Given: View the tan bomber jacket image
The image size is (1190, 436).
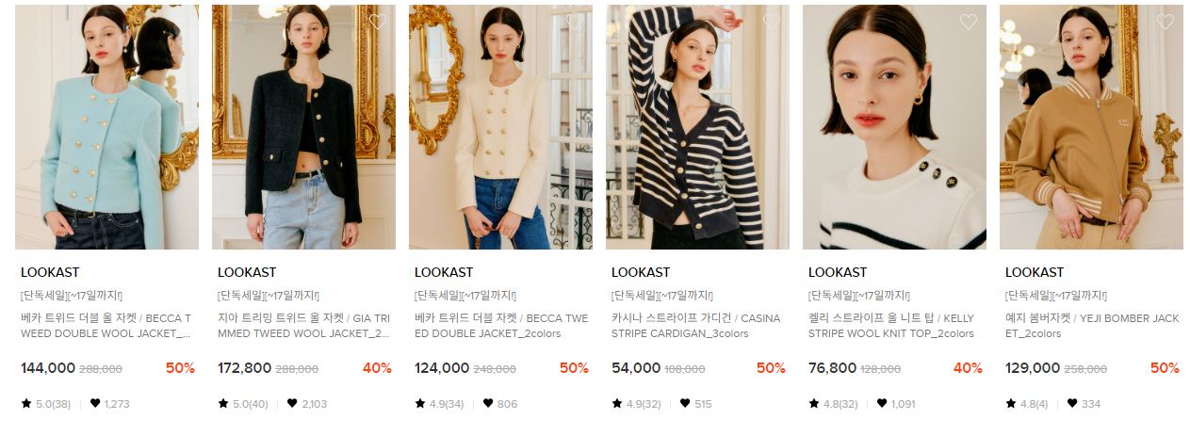Looking at the screenshot, I should (x=1091, y=127).
